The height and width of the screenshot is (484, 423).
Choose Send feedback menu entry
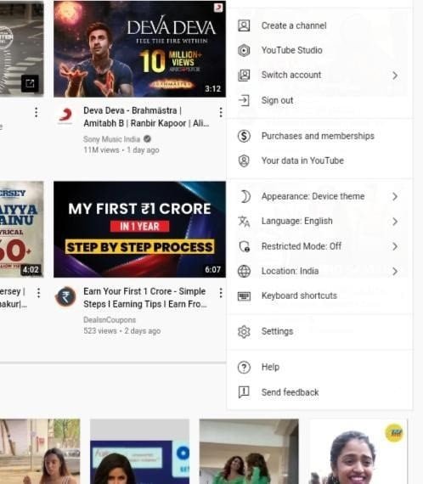pyautogui.click(x=319, y=392)
